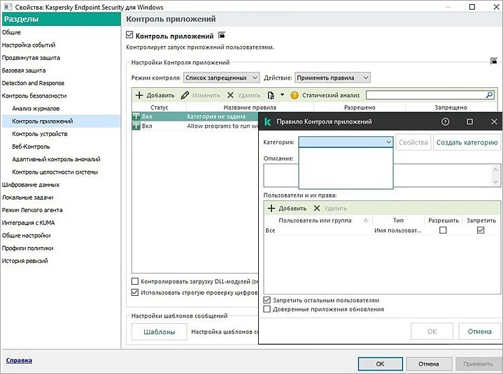Click the Свойства button in rule dialog
The width and height of the screenshot is (503, 374).
click(x=413, y=142)
